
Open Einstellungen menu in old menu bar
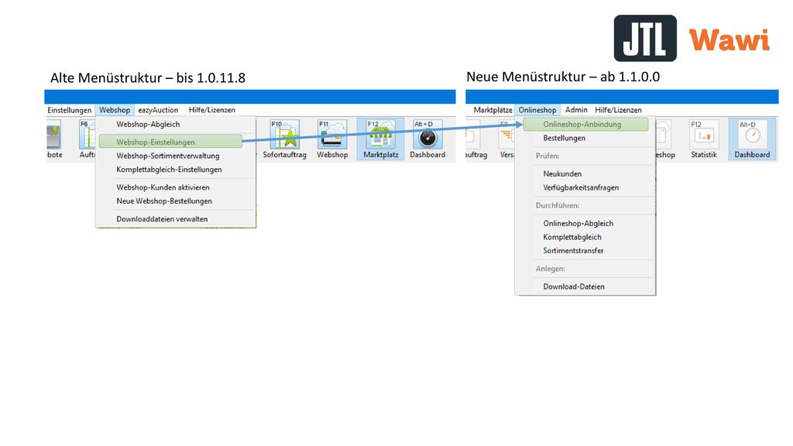(69, 110)
